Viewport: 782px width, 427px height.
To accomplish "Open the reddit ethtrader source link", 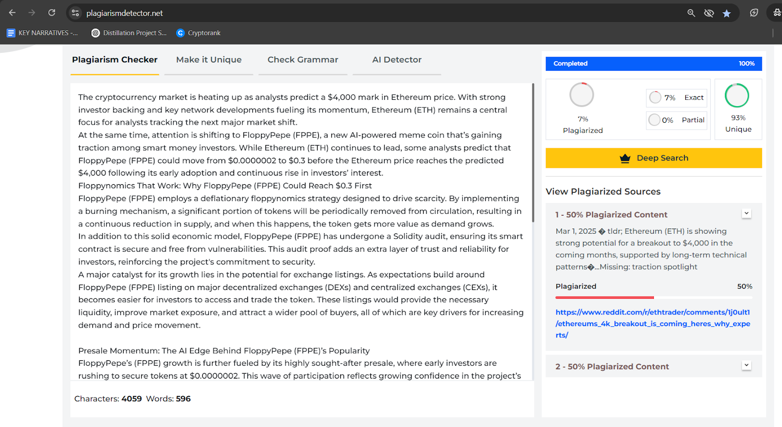I will click(x=652, y=324).
